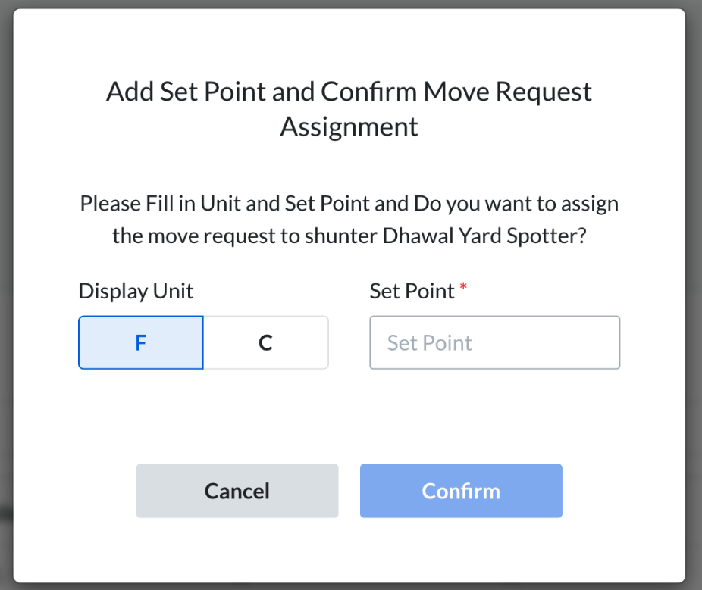
Task: Choose Celsius as the display unit
Action: 265,342
